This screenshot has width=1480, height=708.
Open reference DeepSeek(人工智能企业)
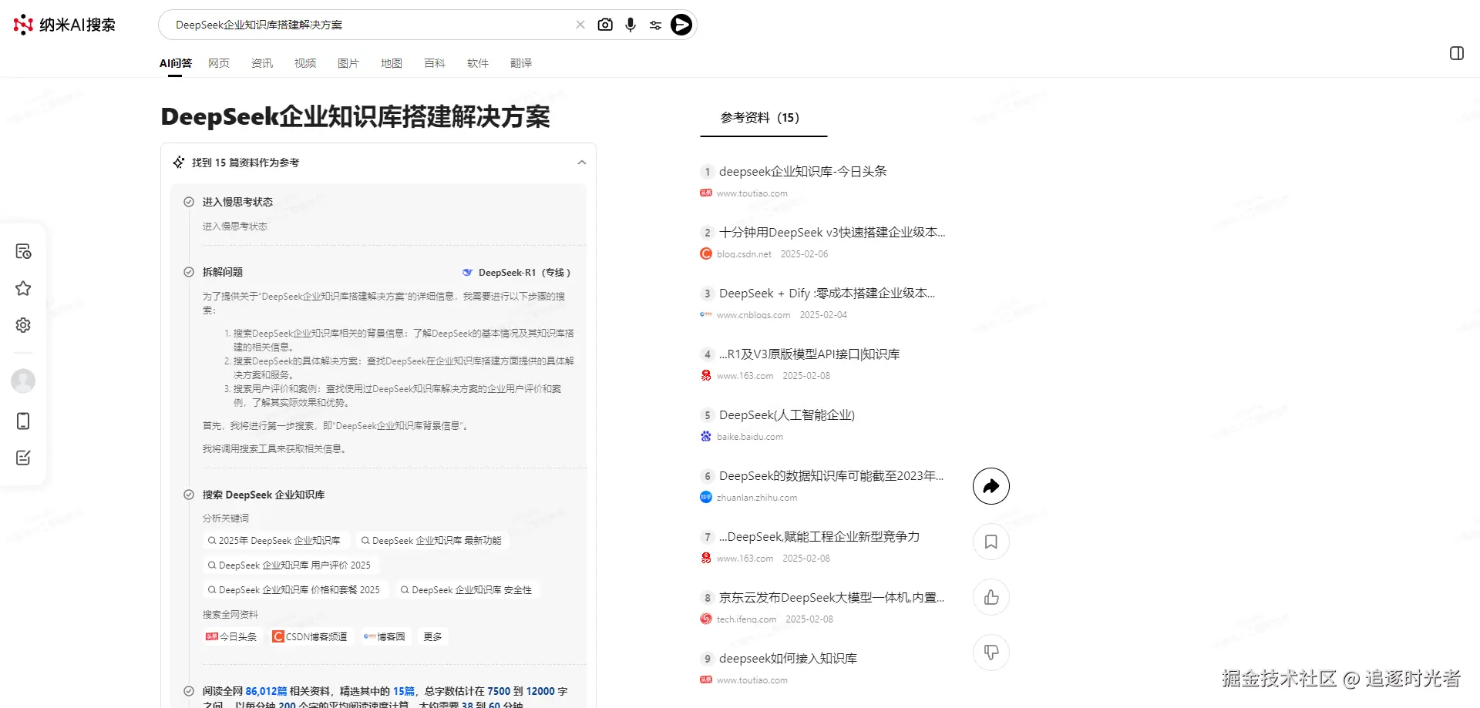click(787, 414)
